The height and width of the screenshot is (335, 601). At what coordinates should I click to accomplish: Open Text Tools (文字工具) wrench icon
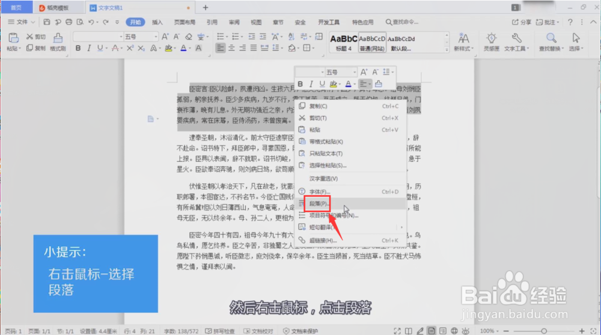[516, 42]
